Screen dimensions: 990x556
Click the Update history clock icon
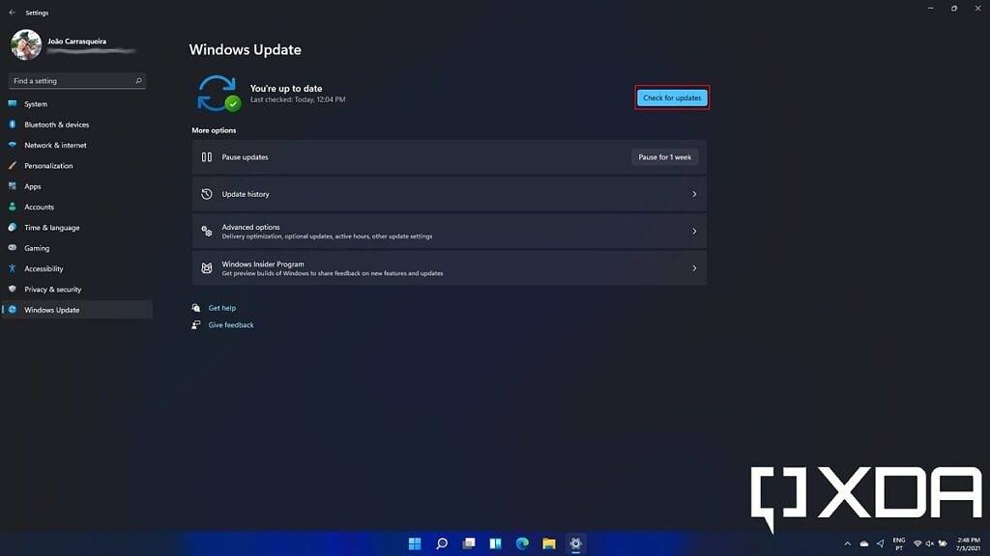coord(207,193)
